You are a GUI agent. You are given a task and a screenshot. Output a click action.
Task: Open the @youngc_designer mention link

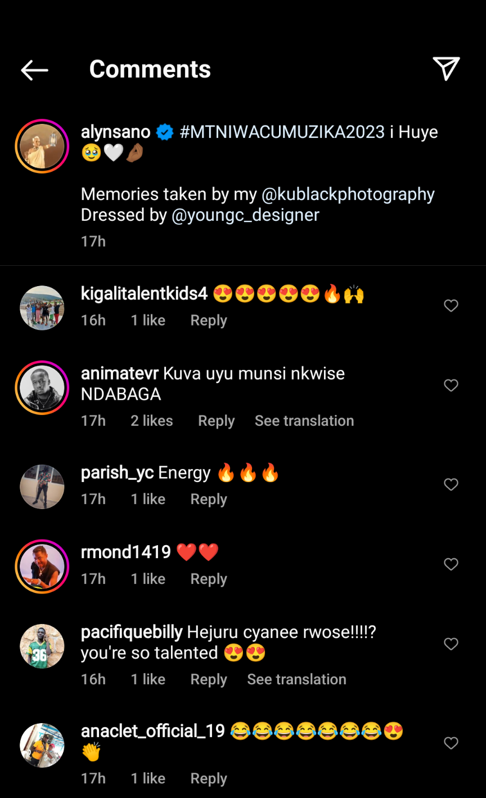[245, 215]
